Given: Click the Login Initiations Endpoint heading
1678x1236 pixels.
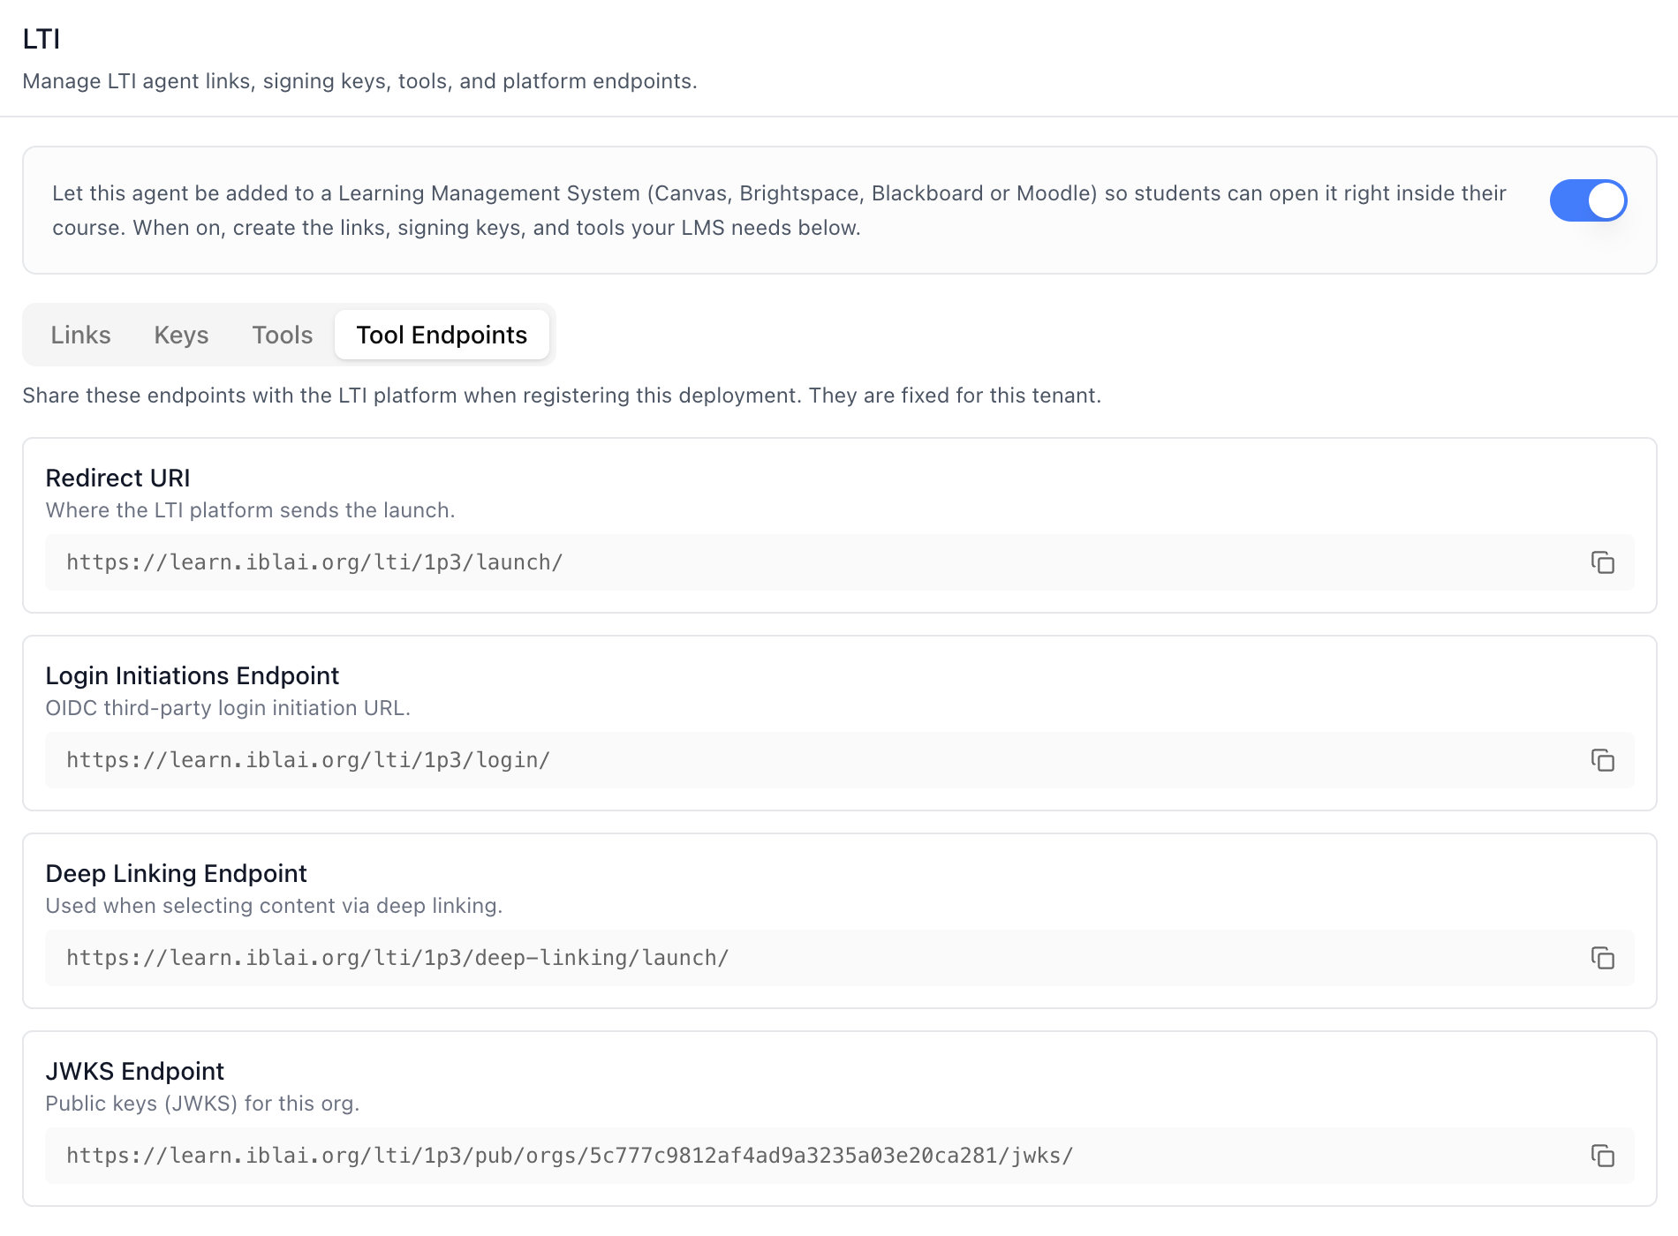Looking at the screenshot, I should (x=192, y=675).
